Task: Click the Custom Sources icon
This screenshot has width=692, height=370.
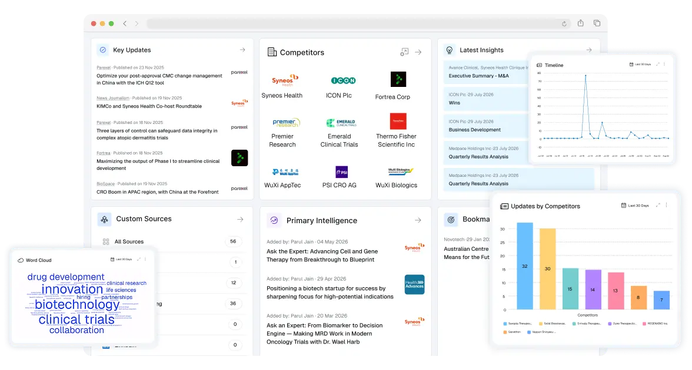Action: (104, 219)
